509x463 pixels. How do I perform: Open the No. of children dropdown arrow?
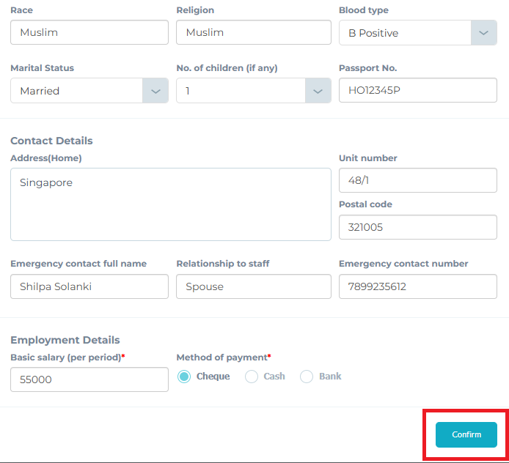(x=318, y=91)
